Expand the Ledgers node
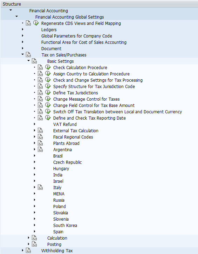The width and height of the screenshot is (198, 254). click(23, 29)
